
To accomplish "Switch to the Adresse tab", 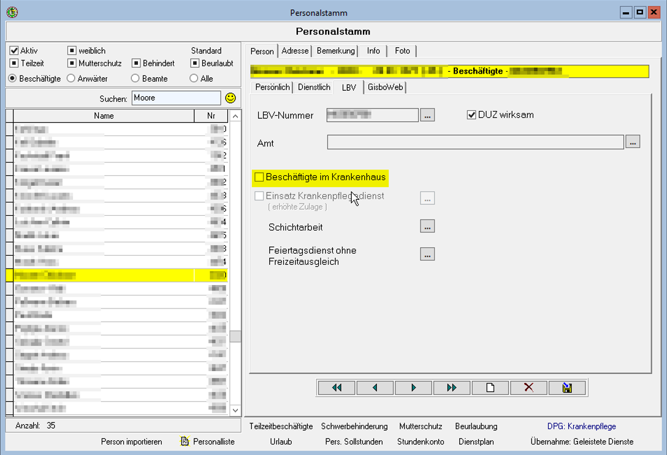I will [295, 51].
